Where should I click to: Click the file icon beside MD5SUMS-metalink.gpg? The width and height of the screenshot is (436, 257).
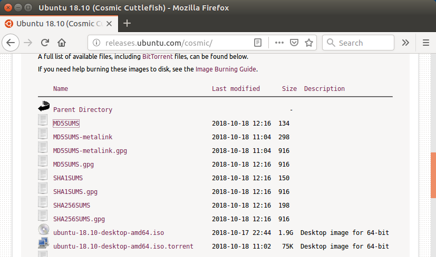pyautogui.click(x=43, y=147)
